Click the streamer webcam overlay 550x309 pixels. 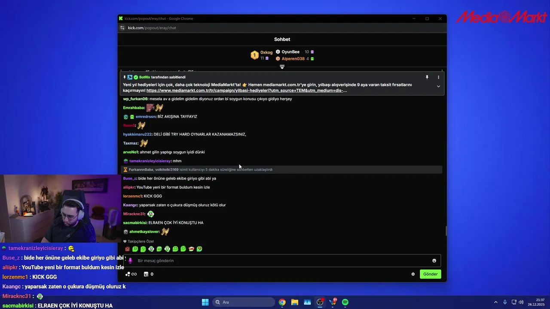(x=61, y=209)
